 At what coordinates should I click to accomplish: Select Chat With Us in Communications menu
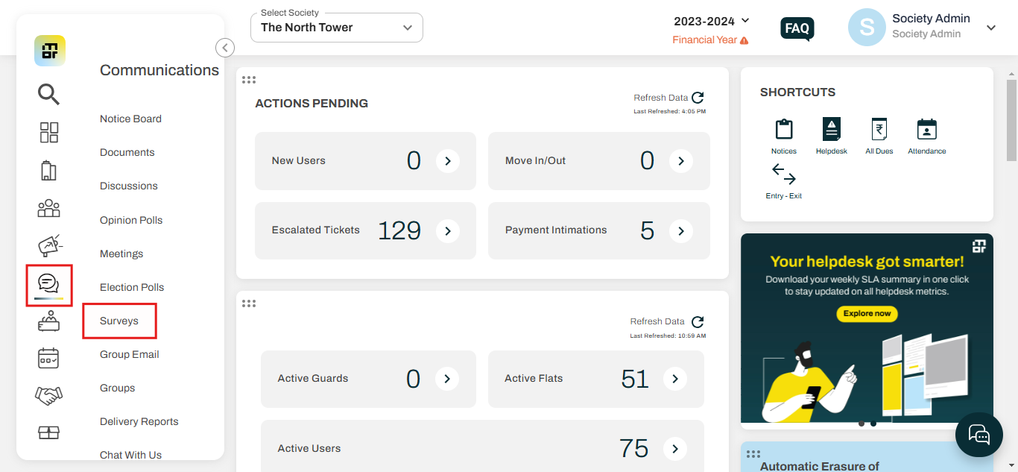click(x=131, y=456)
